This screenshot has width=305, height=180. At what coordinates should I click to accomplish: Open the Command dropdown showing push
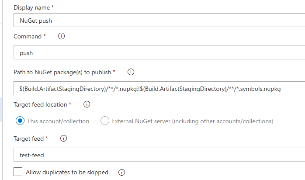(x=159, y=52)
